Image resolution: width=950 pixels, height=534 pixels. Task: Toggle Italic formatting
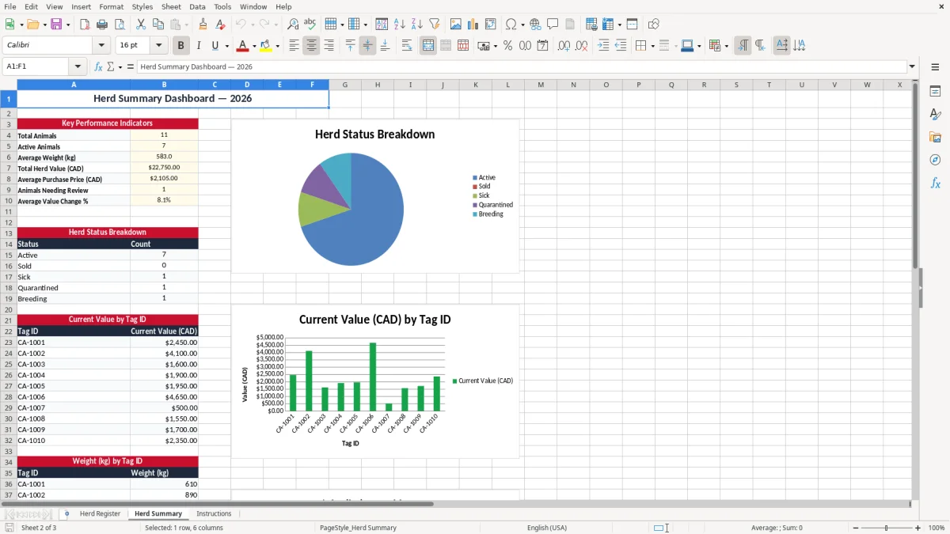pos(198,46)
